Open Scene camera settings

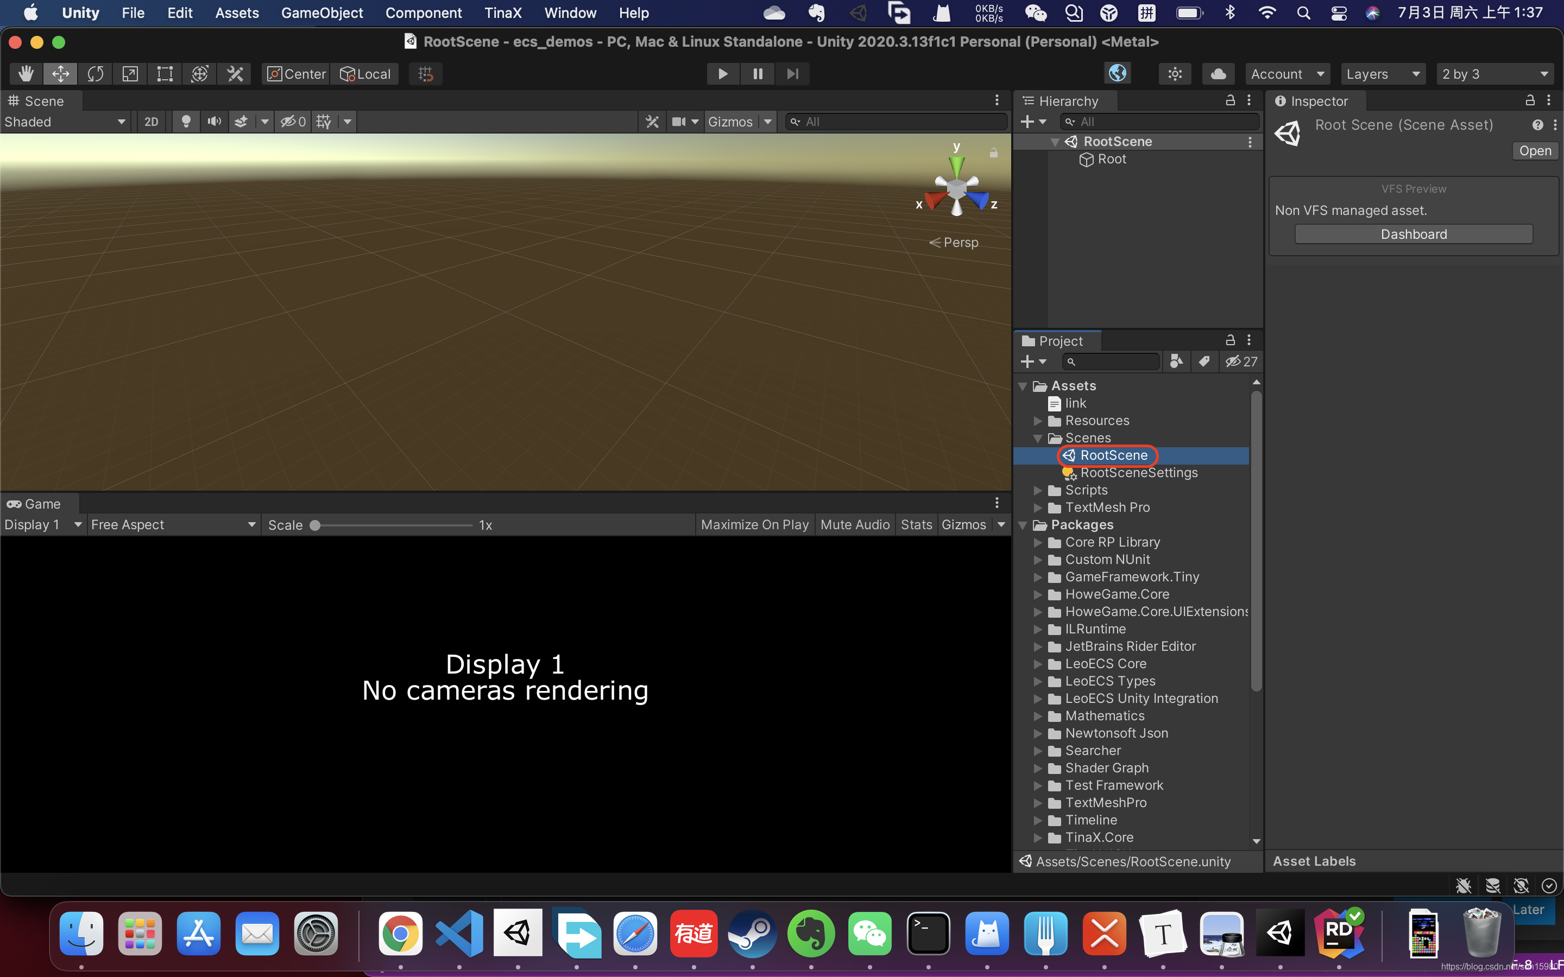click(679, 122)
